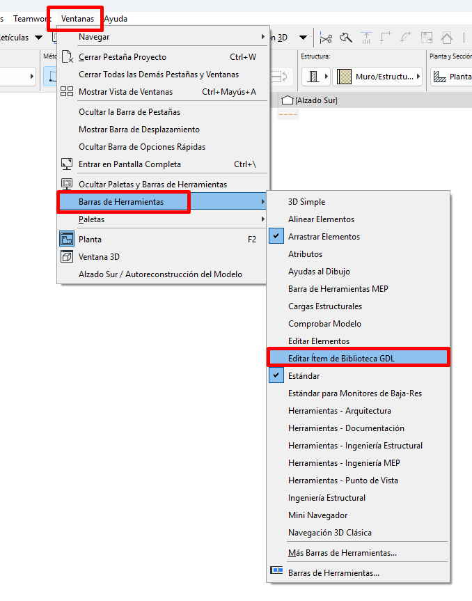The image size is (472, 601).
Task: Enable Herramientas - Ingeniería MEP toolbar
Action: point(358,463)
